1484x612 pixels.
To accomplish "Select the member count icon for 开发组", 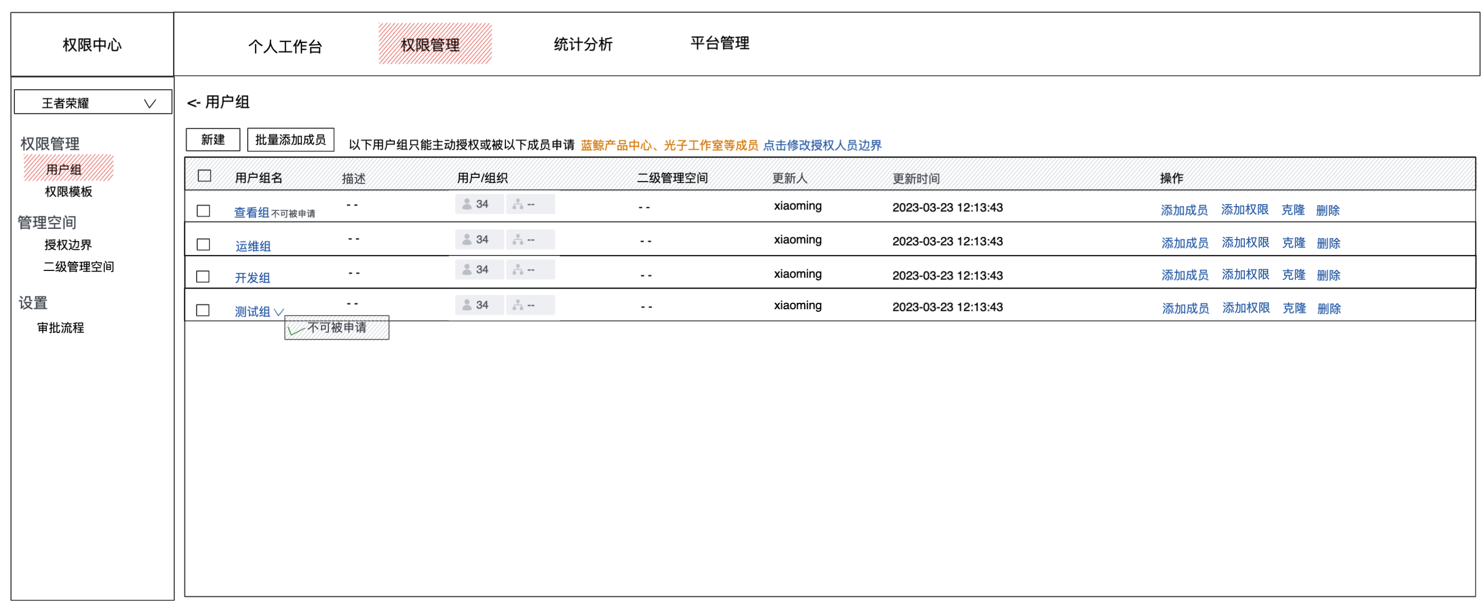I will pos(479,269).
